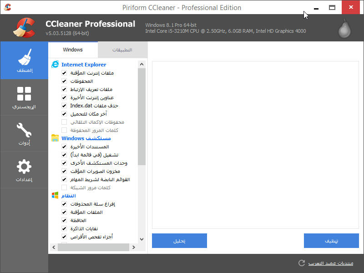Click the left chevron below the cleaning list
Image resolution: width=364 pixels, height=273 pixels.
tap(54, 247)
